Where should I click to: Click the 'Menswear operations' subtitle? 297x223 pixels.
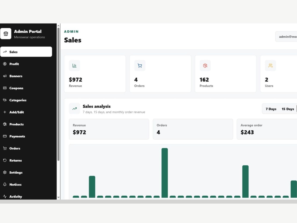pos(29,37)
